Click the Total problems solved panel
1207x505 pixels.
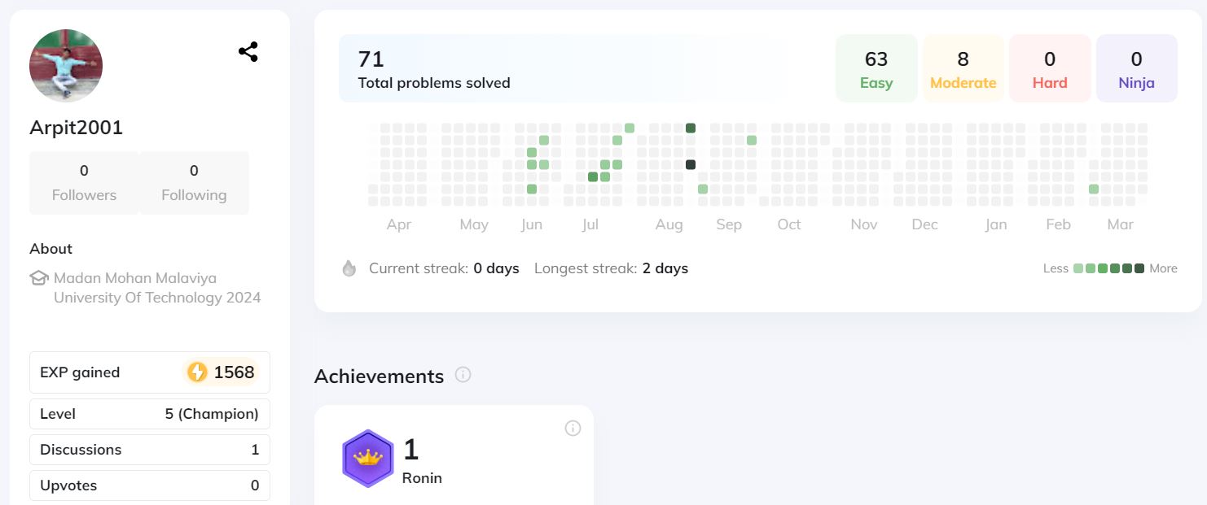pos(562,68)
